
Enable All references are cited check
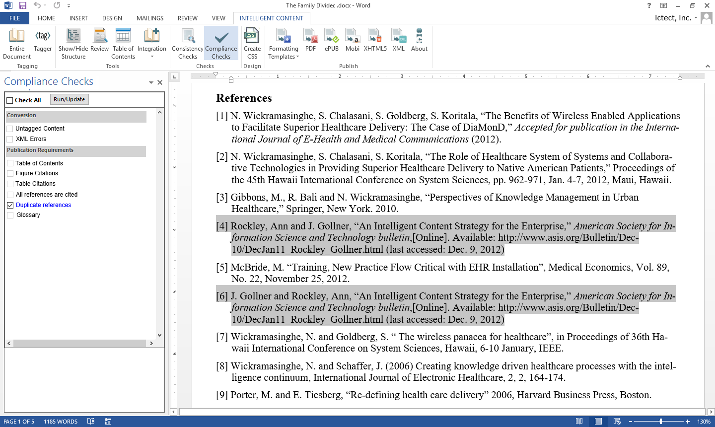[x=10, y=195]
